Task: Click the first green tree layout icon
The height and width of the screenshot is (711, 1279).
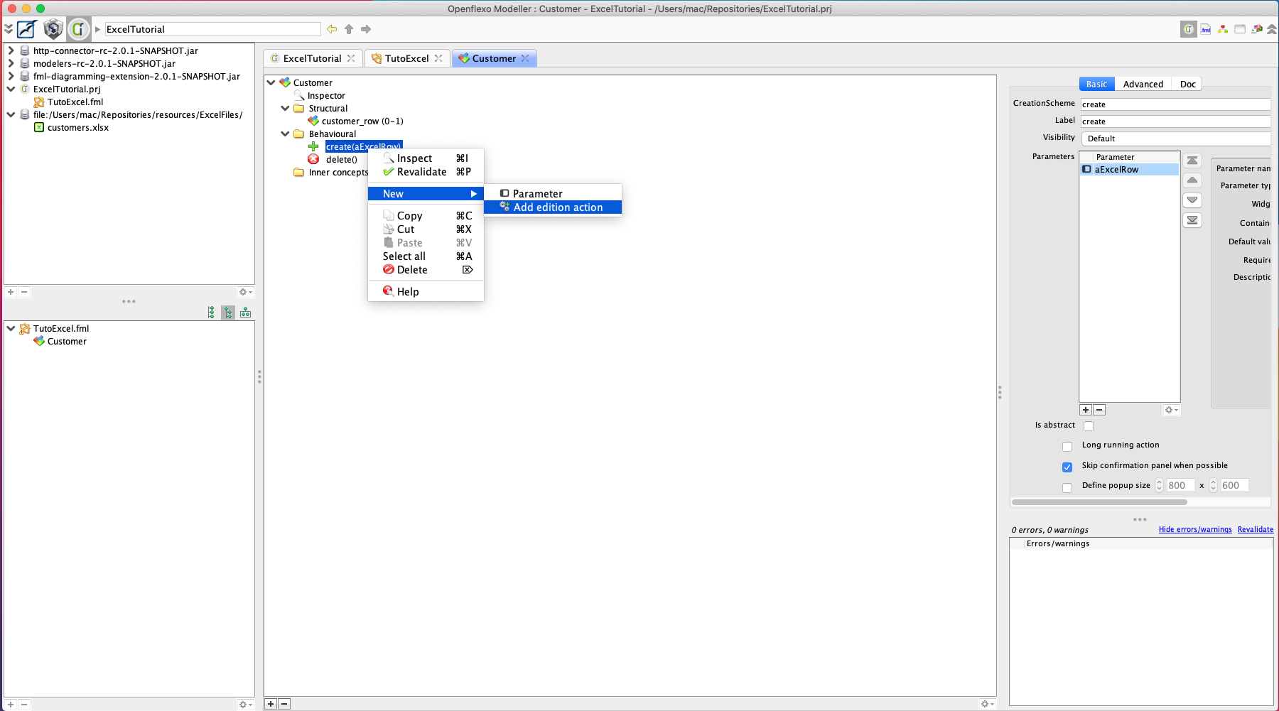Action: [211, 313]
